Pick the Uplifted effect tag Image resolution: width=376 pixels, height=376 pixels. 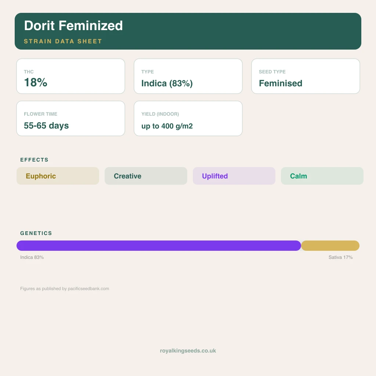[234, 176]
